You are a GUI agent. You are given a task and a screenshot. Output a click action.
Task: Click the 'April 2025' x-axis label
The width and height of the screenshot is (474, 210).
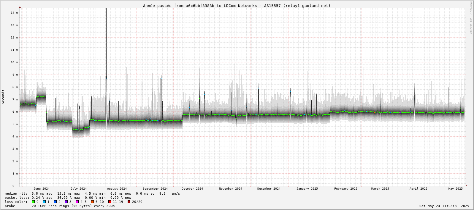click(x=418, y=189)
